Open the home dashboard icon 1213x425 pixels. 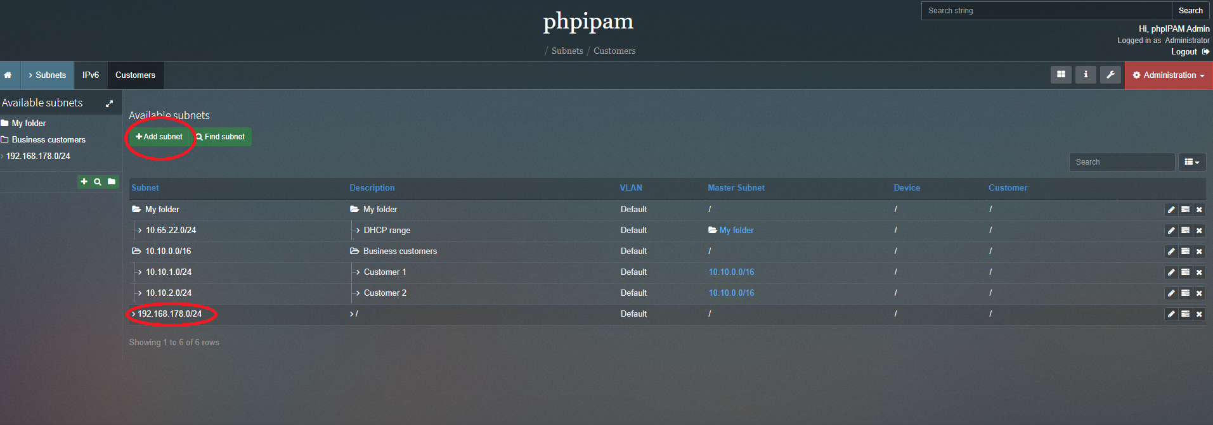(8, 75)
